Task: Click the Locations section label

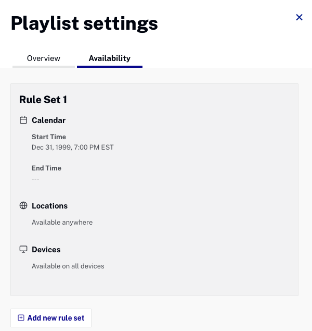Action: (50, 206)
